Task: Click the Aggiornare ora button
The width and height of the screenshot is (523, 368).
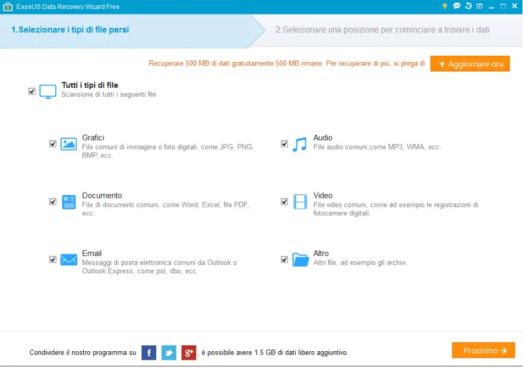Action: (470, 64)
